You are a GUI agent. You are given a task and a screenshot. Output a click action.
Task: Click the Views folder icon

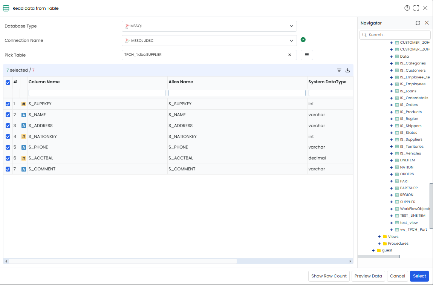(x=385, y=236)
